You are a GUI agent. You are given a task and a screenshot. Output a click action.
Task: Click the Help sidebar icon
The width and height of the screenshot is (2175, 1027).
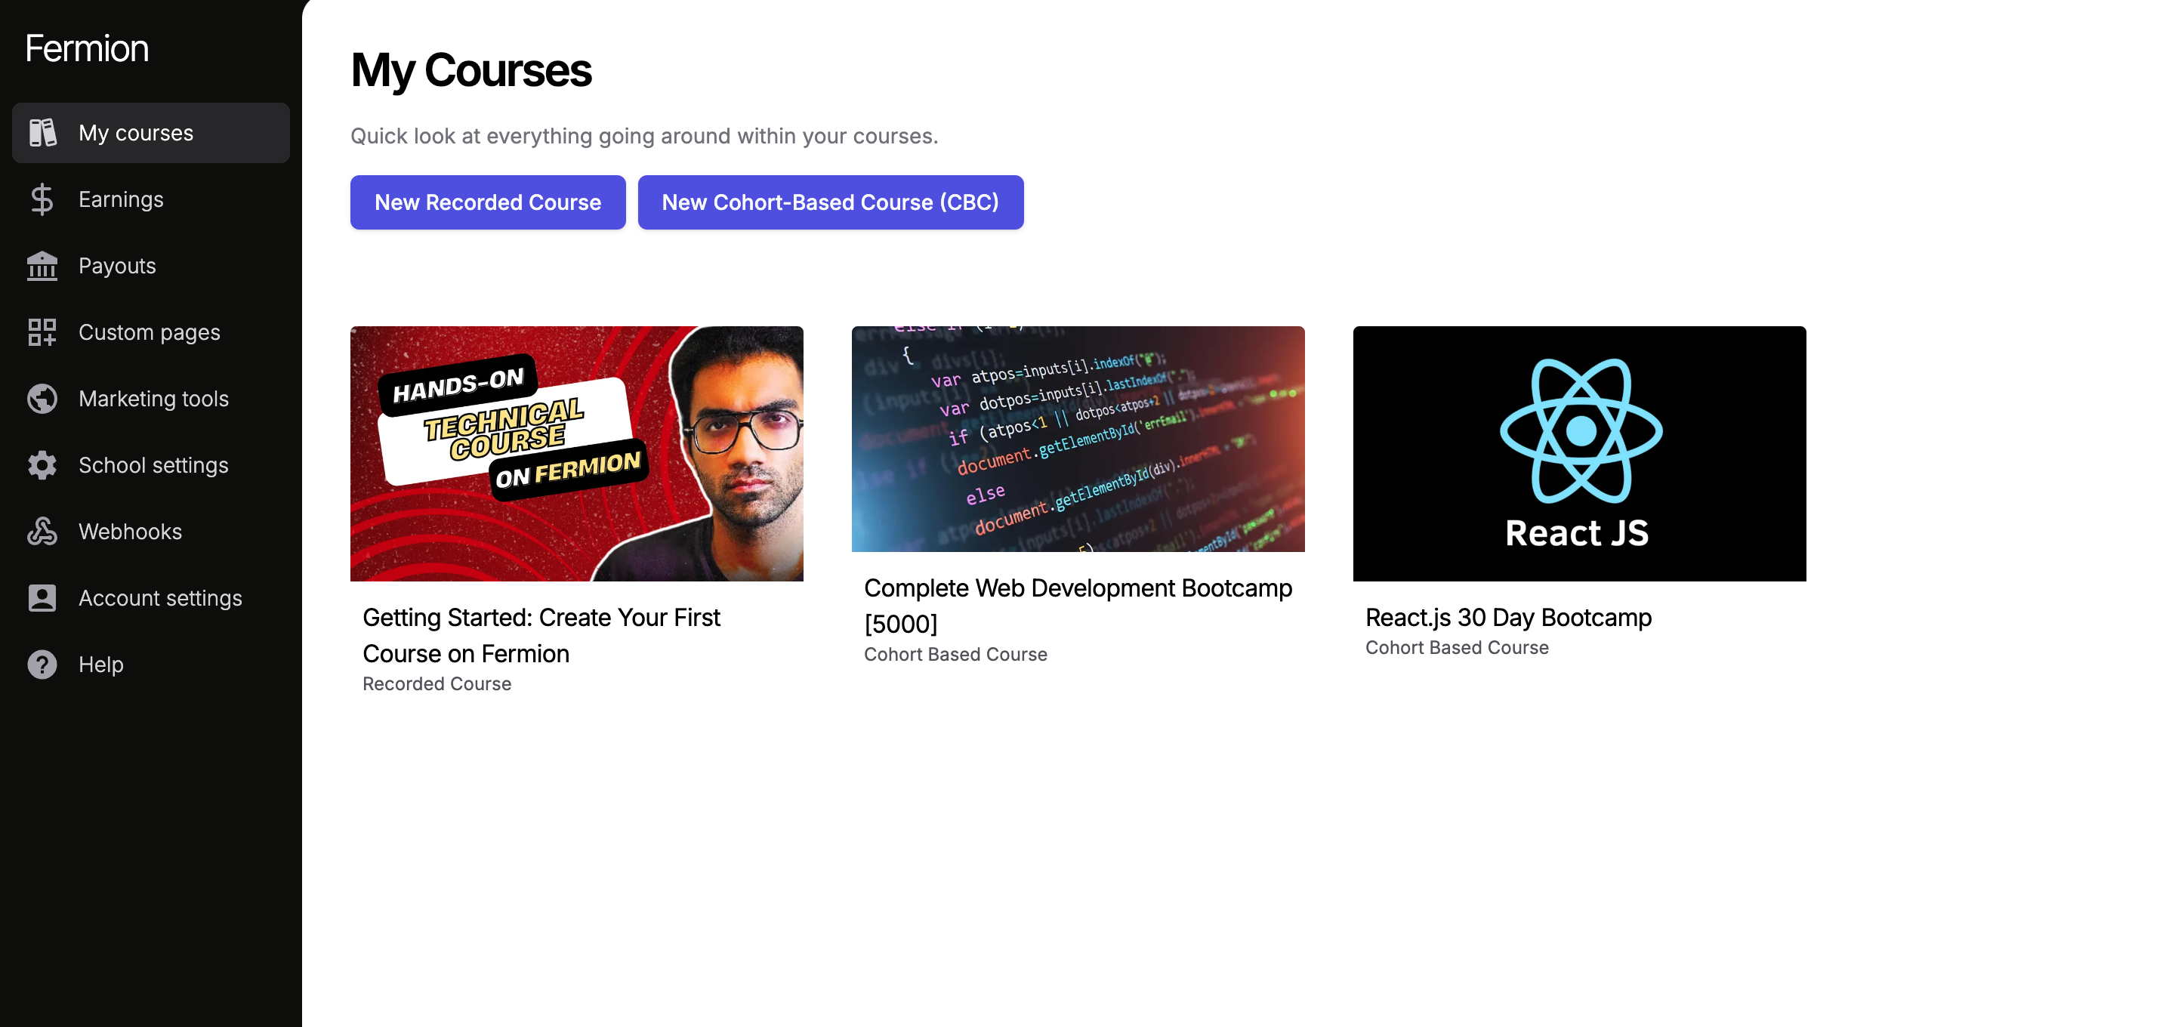[x=42, y=663]
